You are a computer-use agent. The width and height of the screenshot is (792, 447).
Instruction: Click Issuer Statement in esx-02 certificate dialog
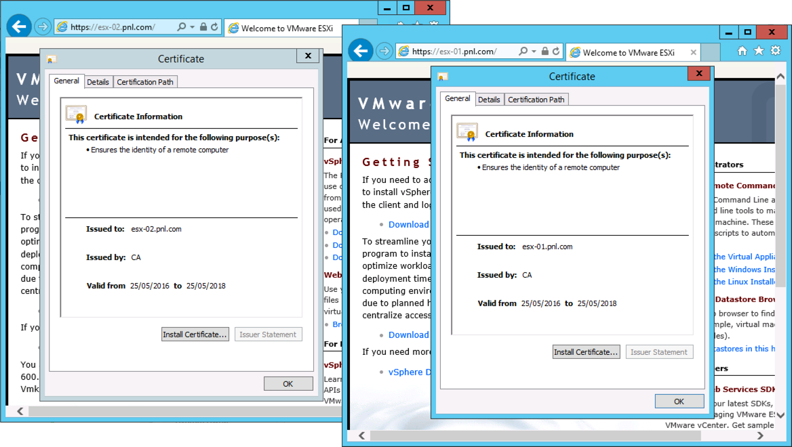pyautogui.click(x=269, y=335)
